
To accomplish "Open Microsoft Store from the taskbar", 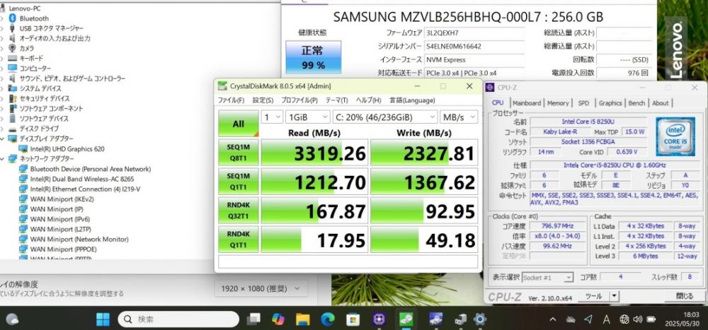I will (x=353, y=319).
